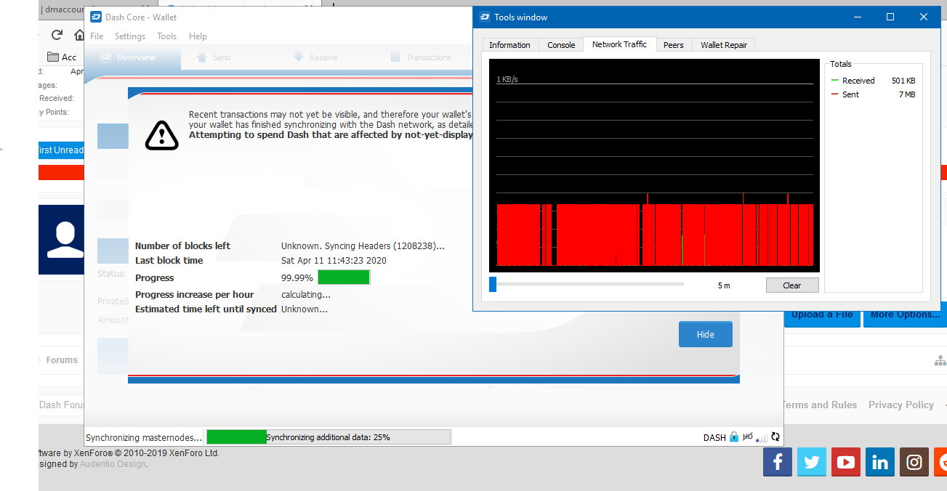This screenshot has width=947, height=491.
Task: Switch to the Transactions tab
Action: pyautogui.click(x=421, y=57)
